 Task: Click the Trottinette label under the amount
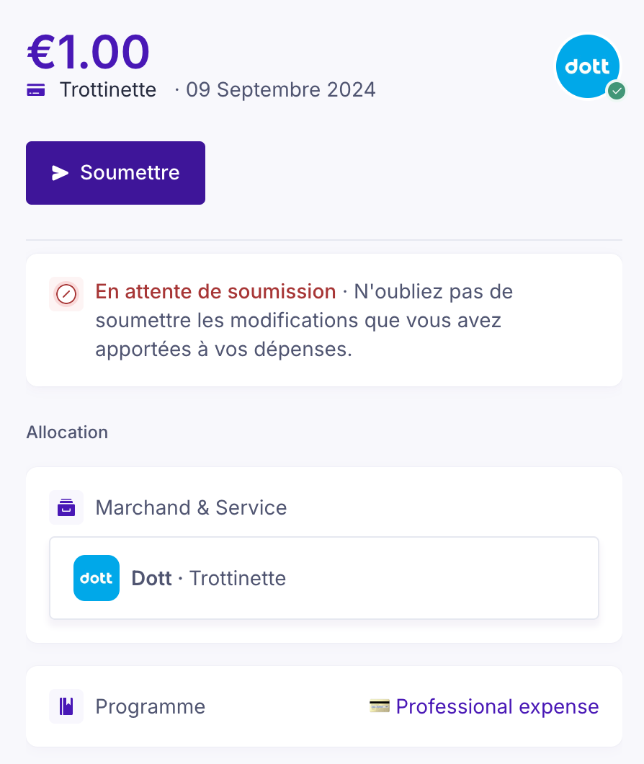108,90
